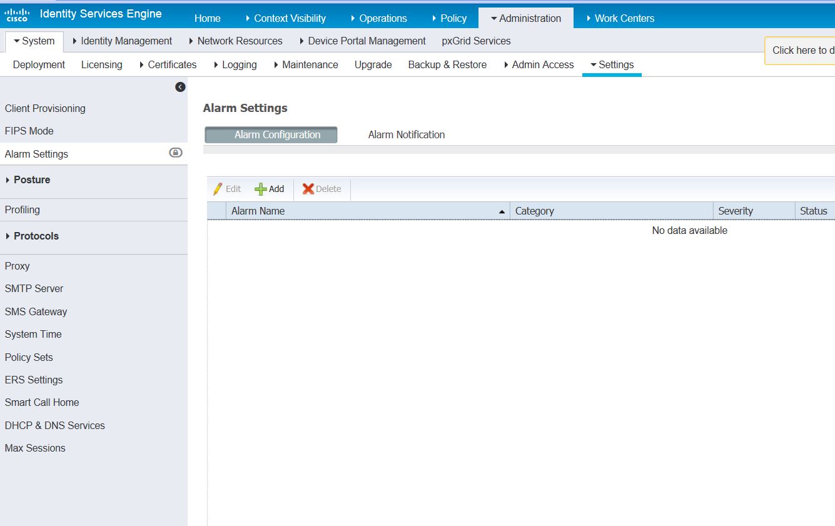835x526 pixels.
Task: Expand the Protocols section
Action: coord(32,236)
